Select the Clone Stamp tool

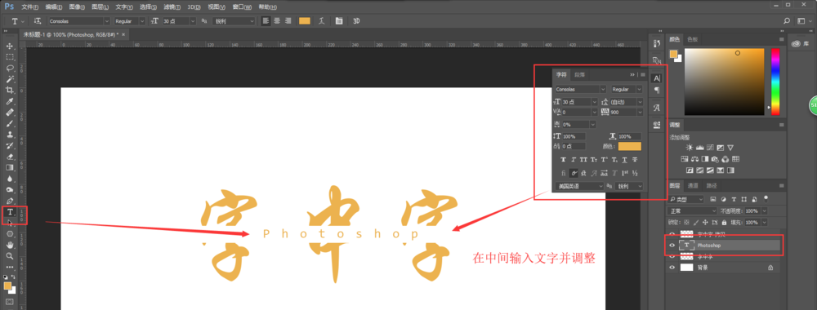click(9, 134)
